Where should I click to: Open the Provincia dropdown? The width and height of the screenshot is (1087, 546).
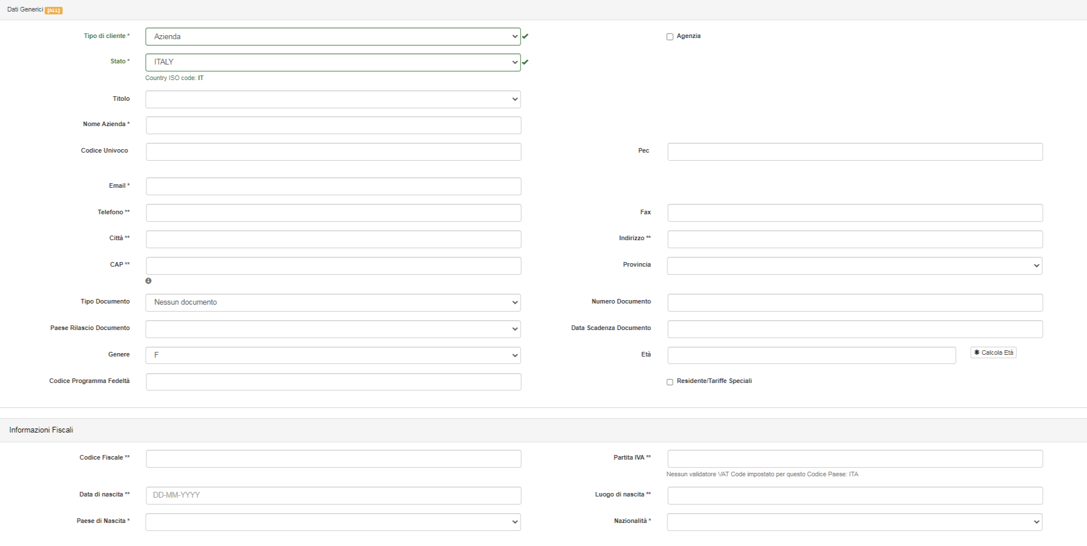point(854,266)
